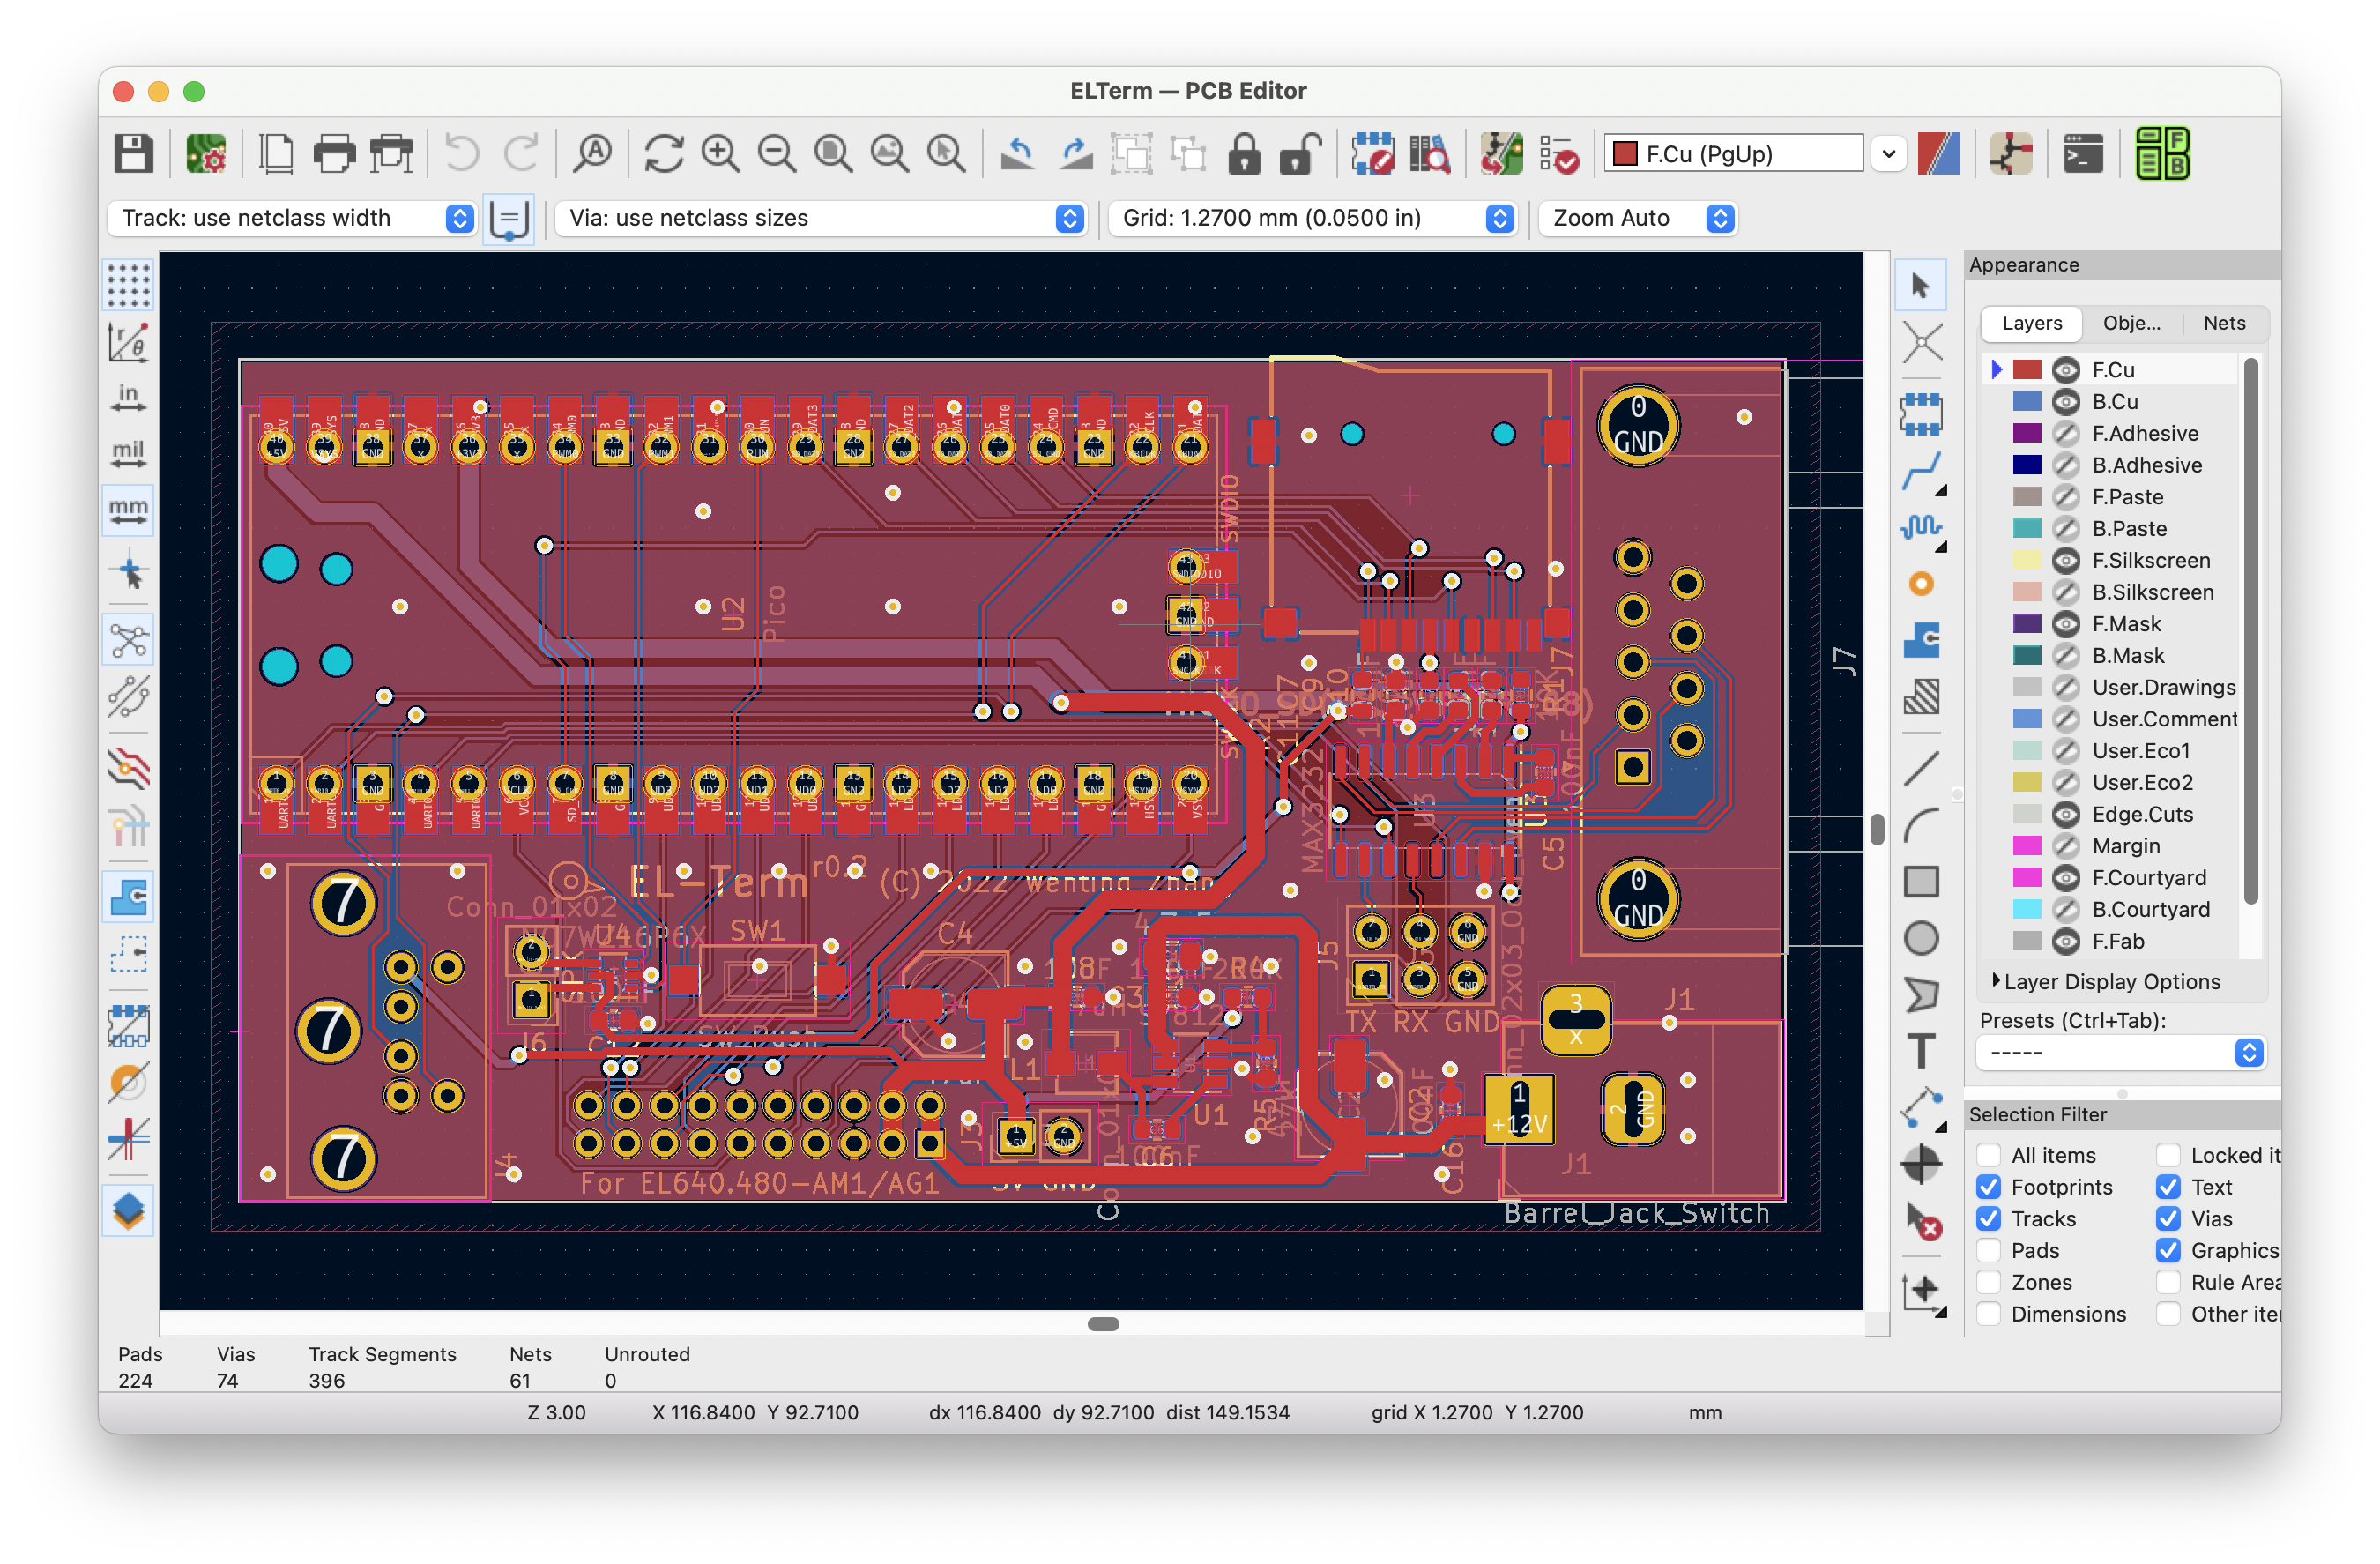
Task: Select the Route Tracks tool
Action: tap(1920, 471)
